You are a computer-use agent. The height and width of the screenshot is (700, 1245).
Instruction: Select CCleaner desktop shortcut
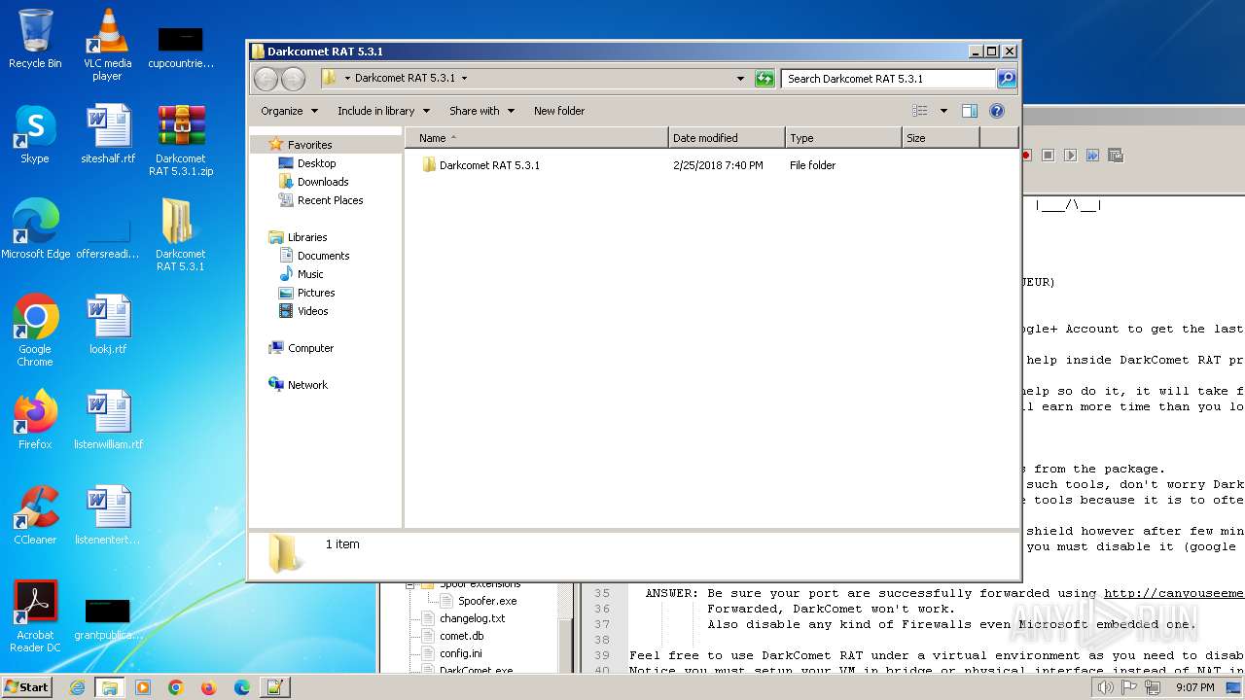[35, 515]
